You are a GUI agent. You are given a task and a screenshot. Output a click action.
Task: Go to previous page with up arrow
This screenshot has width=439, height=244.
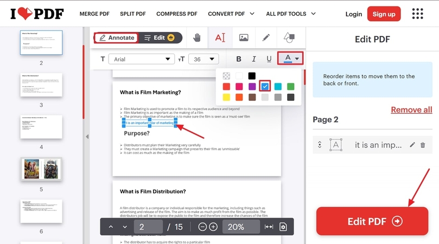click(111, 227)
